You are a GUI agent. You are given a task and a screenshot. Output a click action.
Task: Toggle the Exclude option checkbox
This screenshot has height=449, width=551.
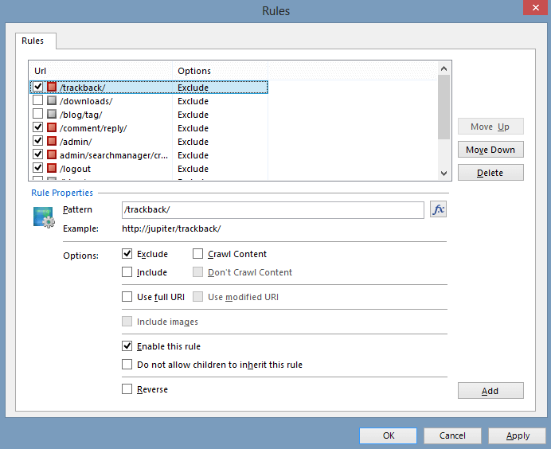pyautogui.click(x=127, y=254)
